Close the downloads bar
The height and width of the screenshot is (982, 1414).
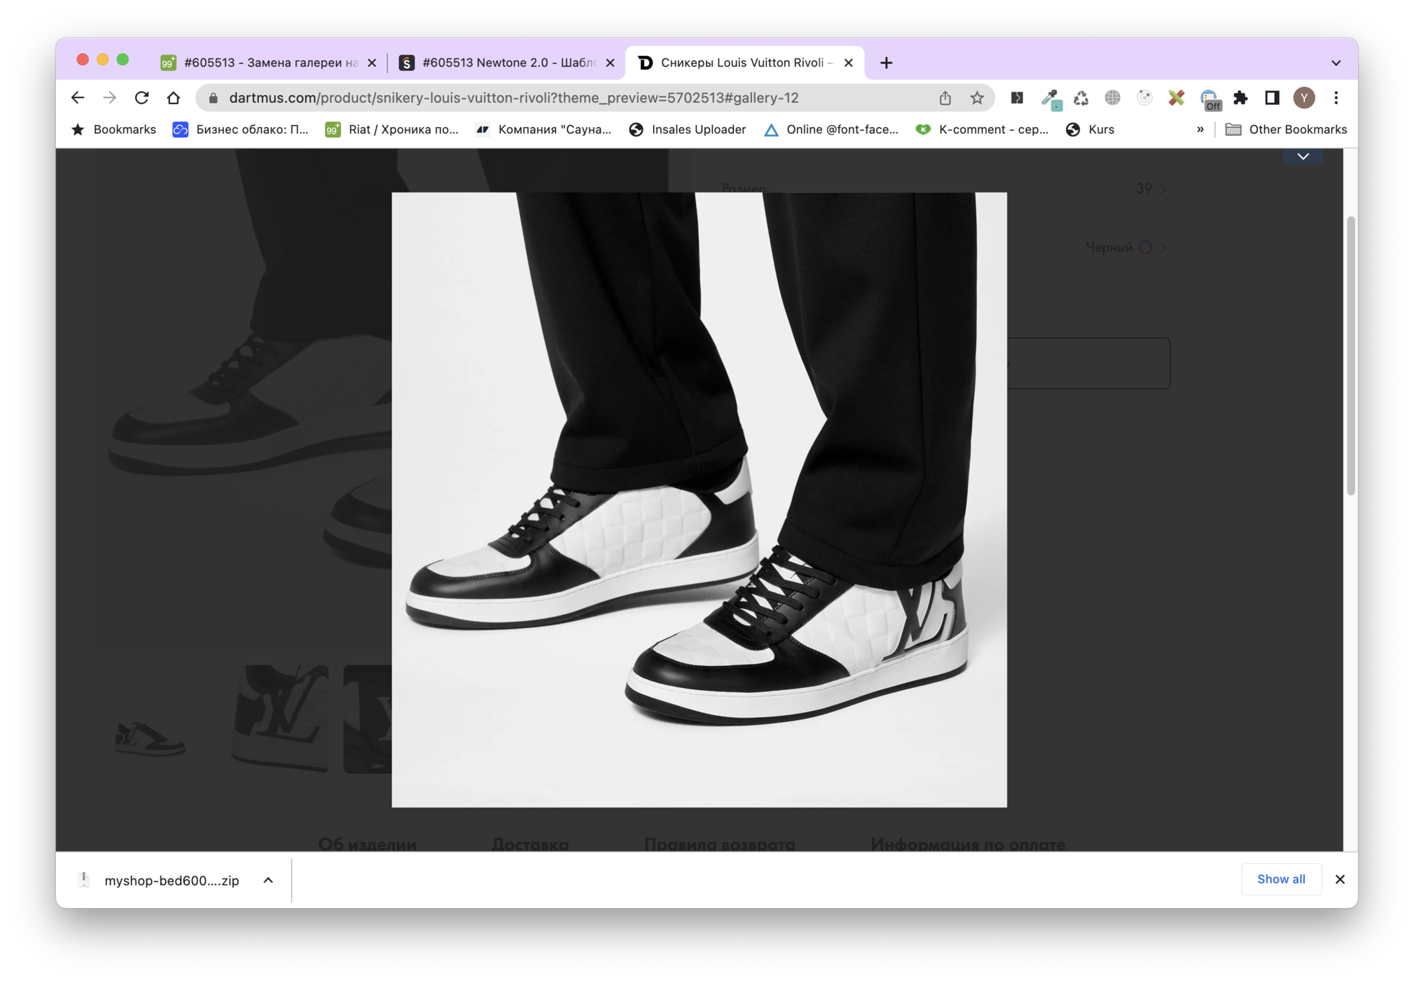coord(1339,879)
